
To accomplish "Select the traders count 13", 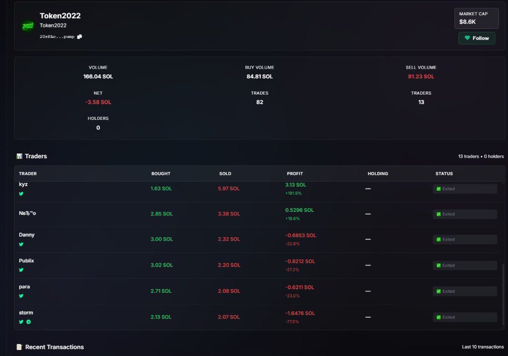I will (421, 102).
